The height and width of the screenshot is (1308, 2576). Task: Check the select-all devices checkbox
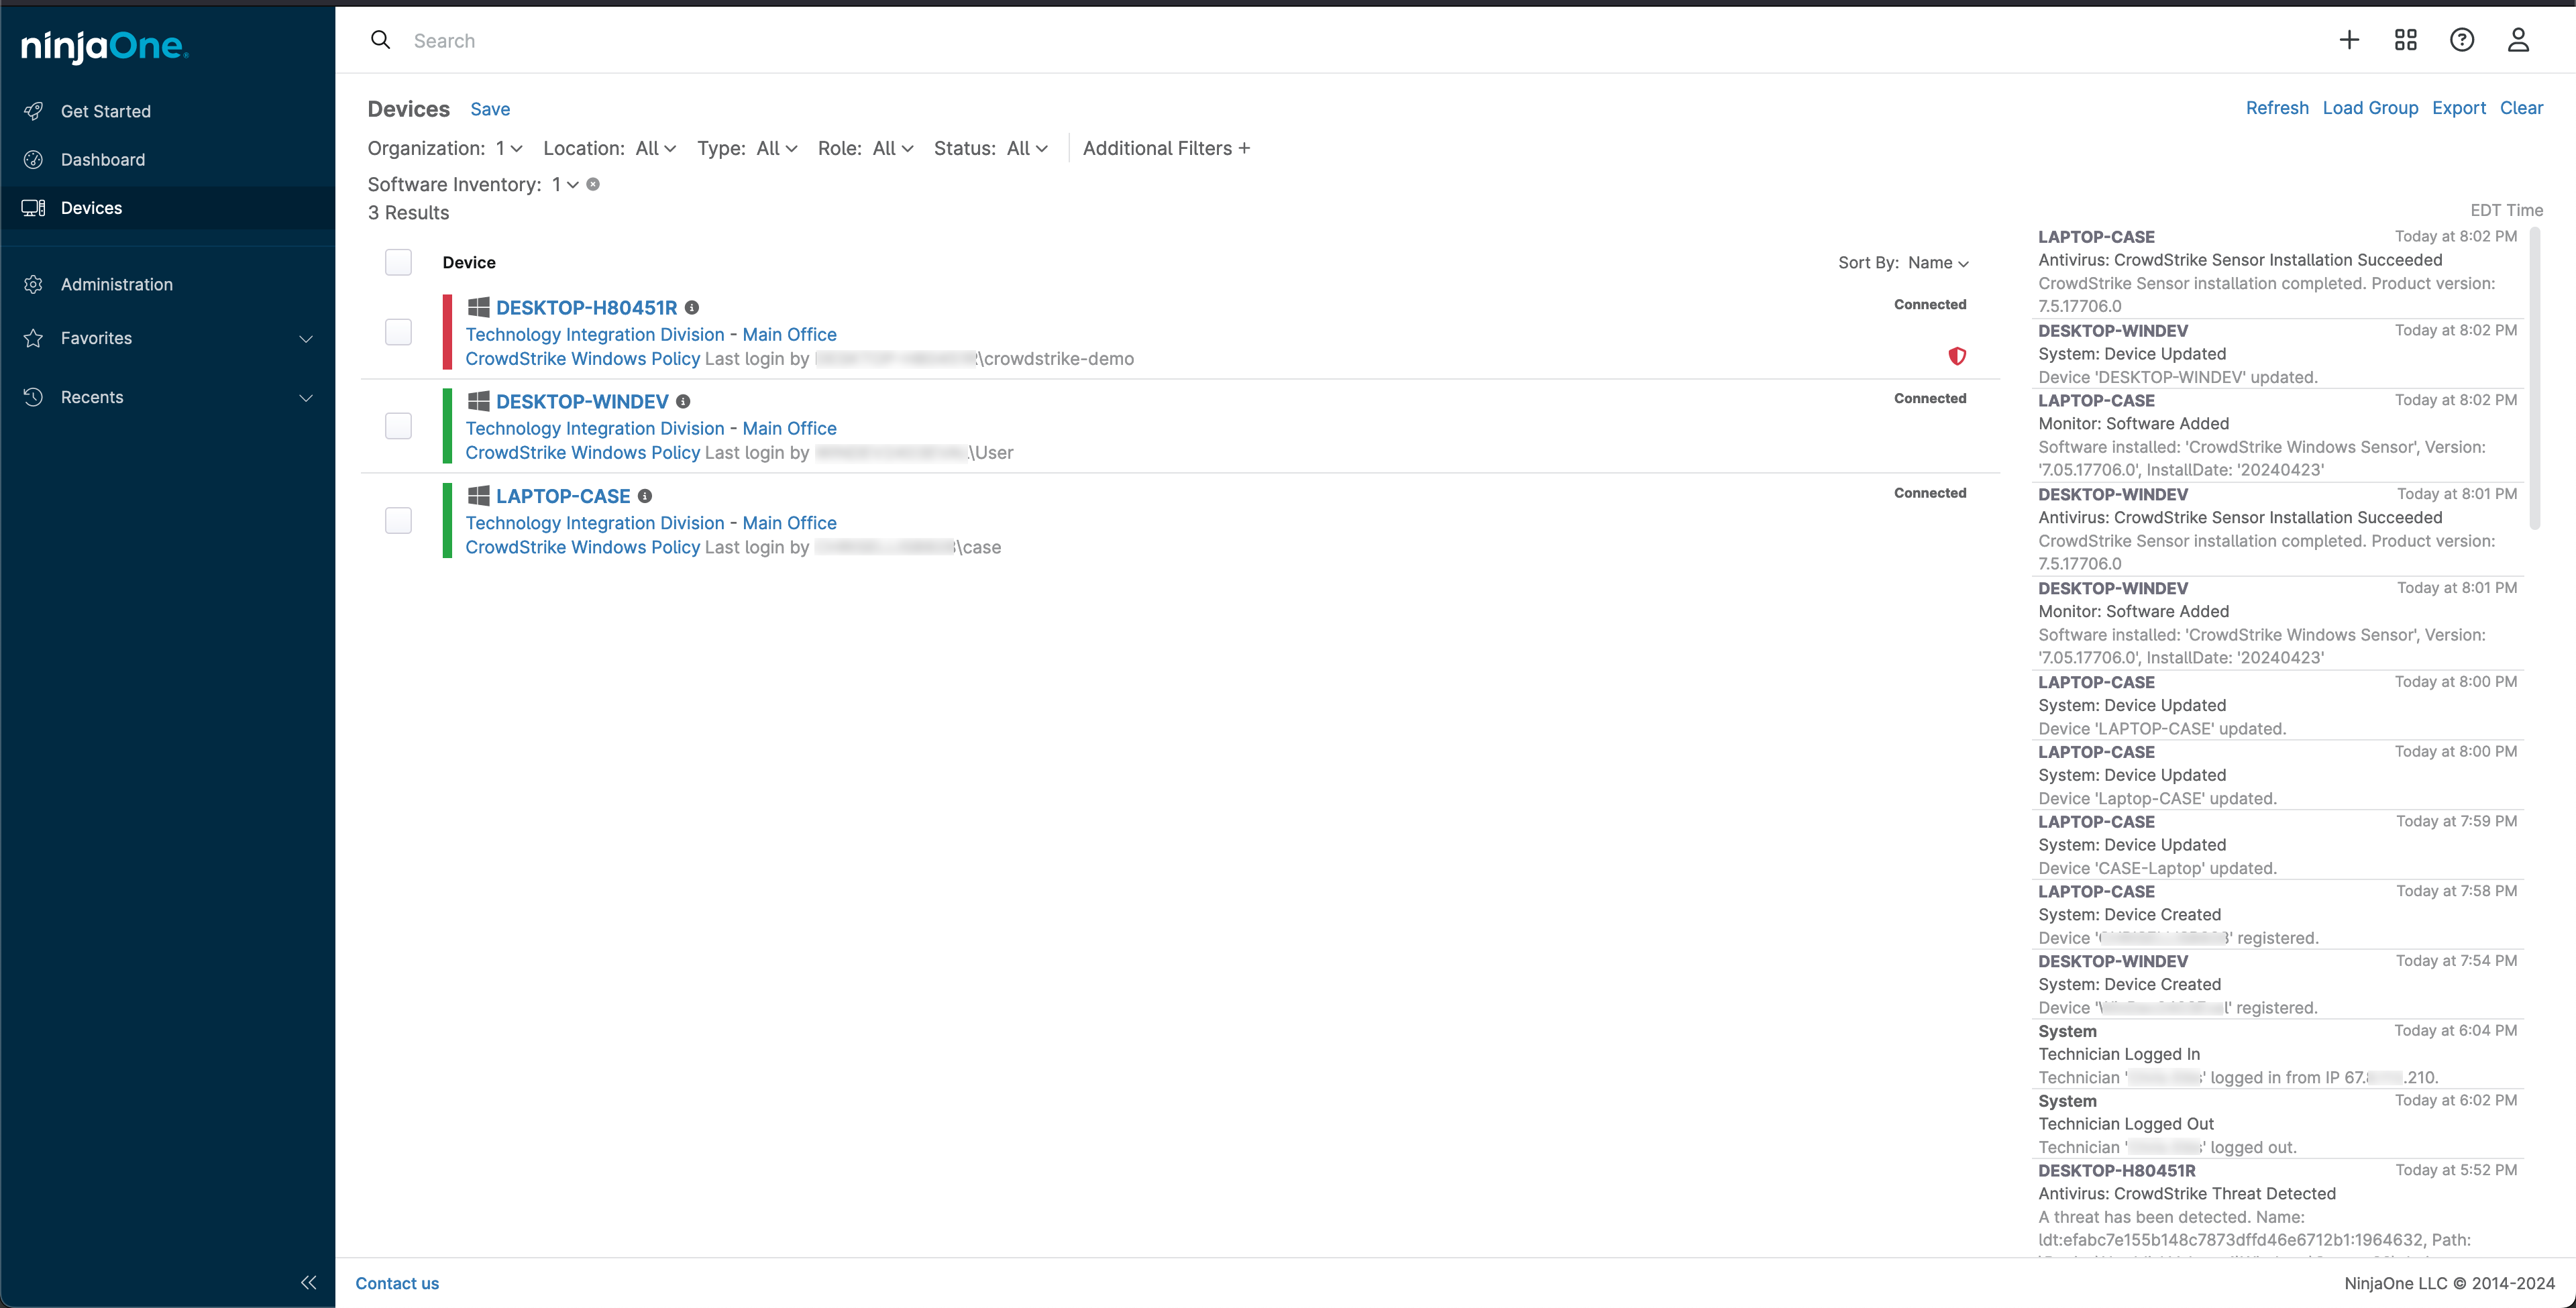point(398,262)
